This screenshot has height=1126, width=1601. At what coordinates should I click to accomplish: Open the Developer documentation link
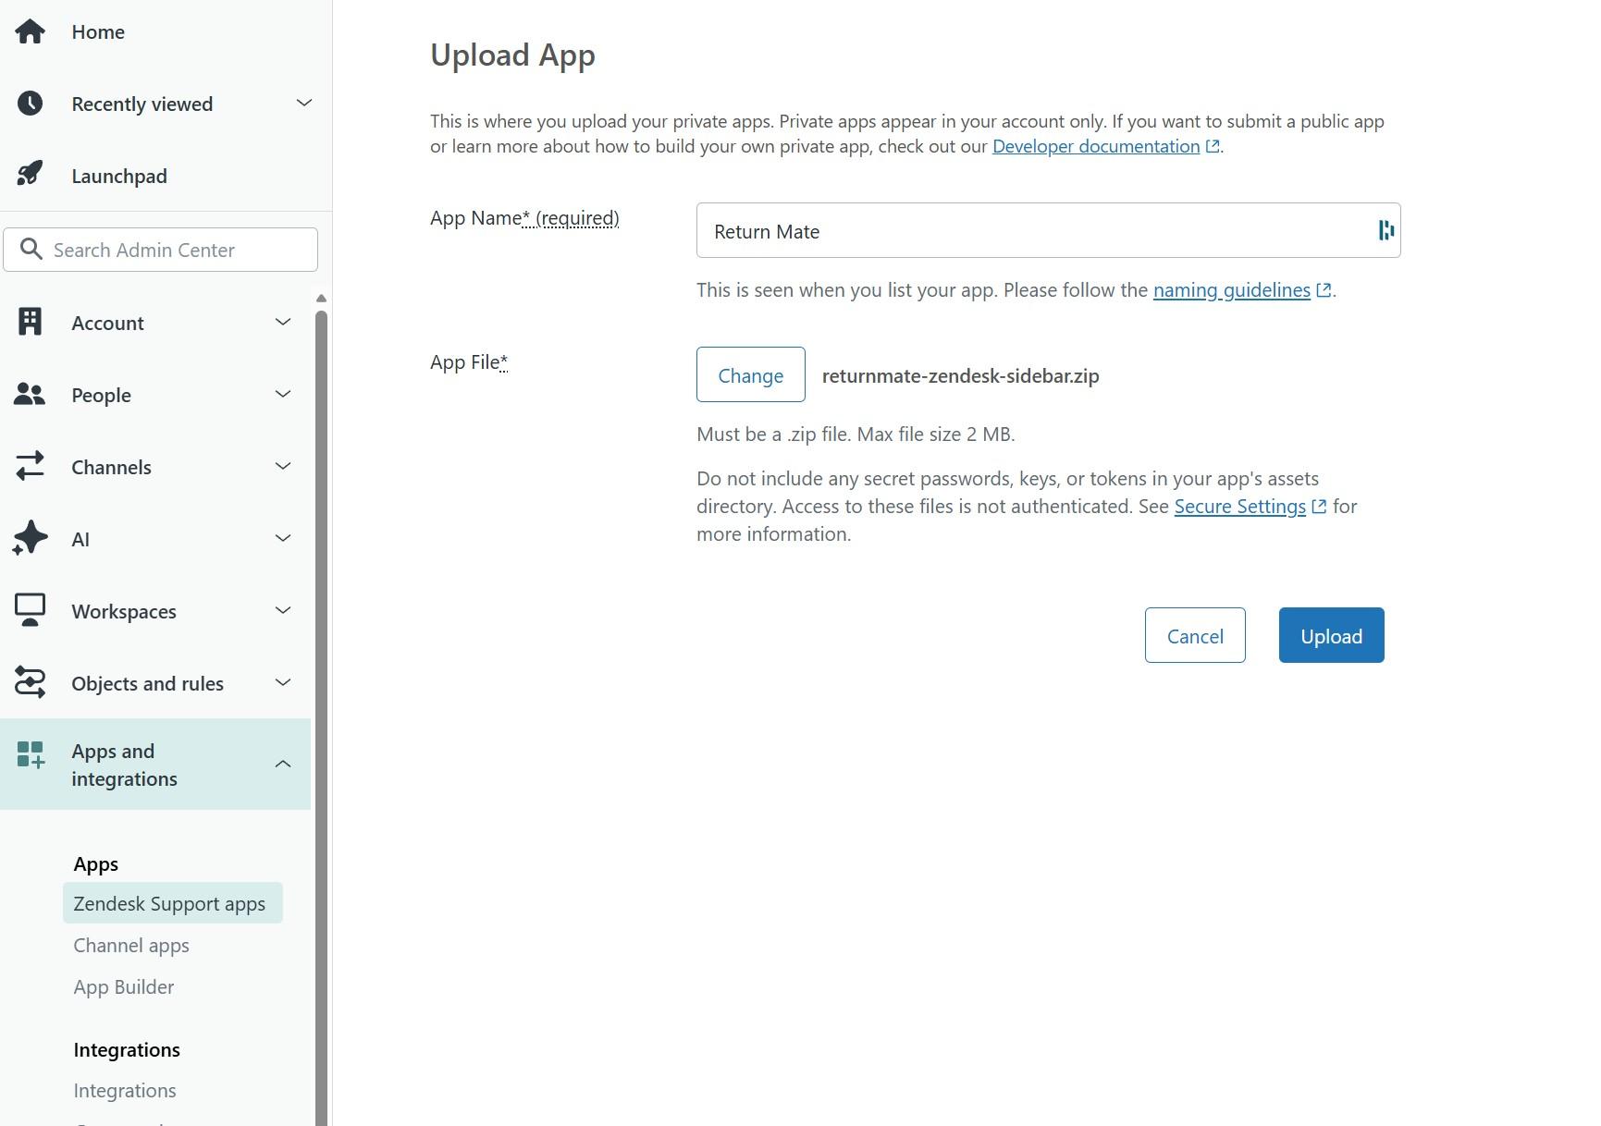pos(1095,146)
